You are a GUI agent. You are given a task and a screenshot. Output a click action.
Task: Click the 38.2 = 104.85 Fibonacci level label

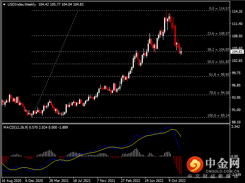(218, 49)
